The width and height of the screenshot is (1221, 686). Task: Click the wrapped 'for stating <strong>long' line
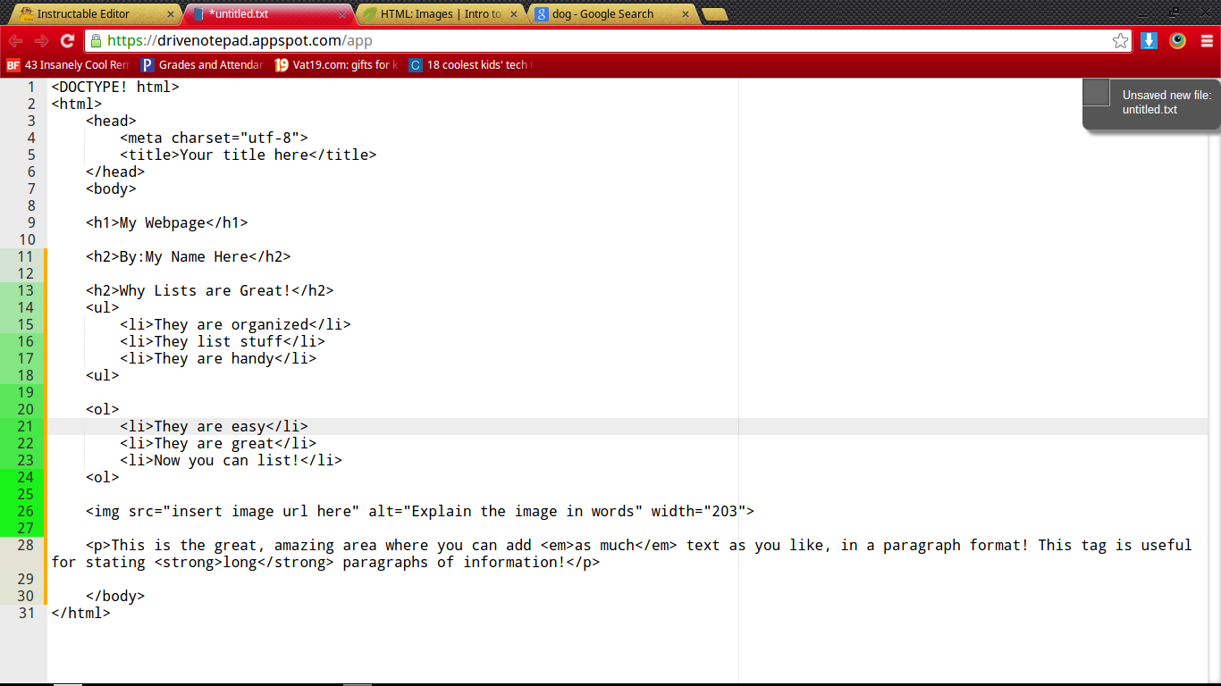click(325, 563)
